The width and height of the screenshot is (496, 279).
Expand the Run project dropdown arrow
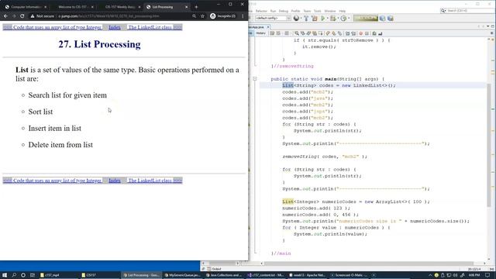tap(328, 19)
